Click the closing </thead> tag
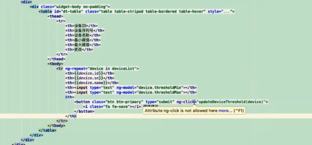Screen dimensions: 312x145 (56, 59)
